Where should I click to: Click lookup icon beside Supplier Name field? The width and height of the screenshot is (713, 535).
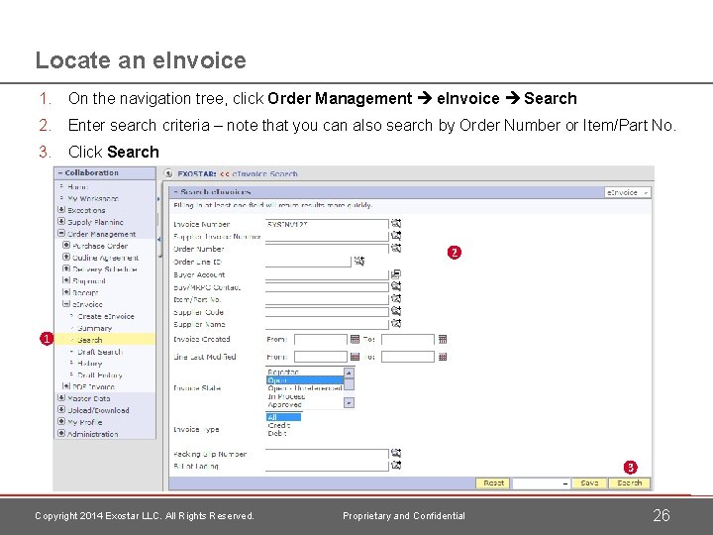click(x=396, y=323)
